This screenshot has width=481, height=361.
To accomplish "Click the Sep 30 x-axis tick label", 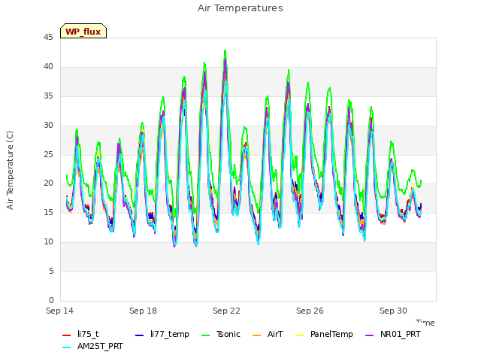I will click(394, 311).
